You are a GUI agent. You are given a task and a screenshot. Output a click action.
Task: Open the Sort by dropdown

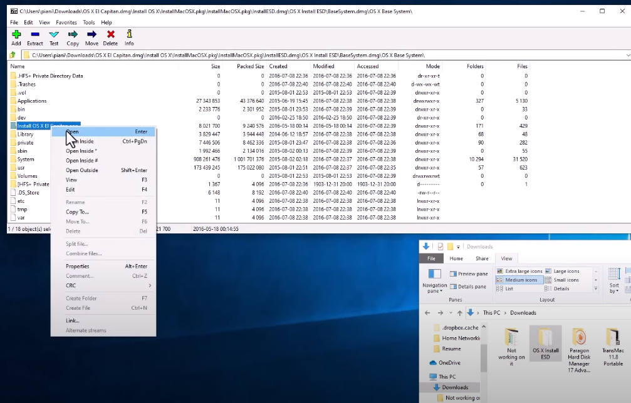[613, 281]
